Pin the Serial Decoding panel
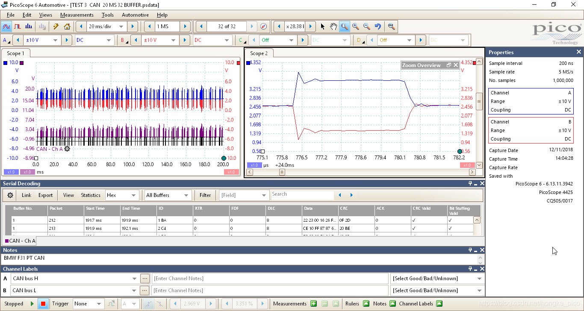Viewport: 584px width, 311px height. [x=470, y=183]
